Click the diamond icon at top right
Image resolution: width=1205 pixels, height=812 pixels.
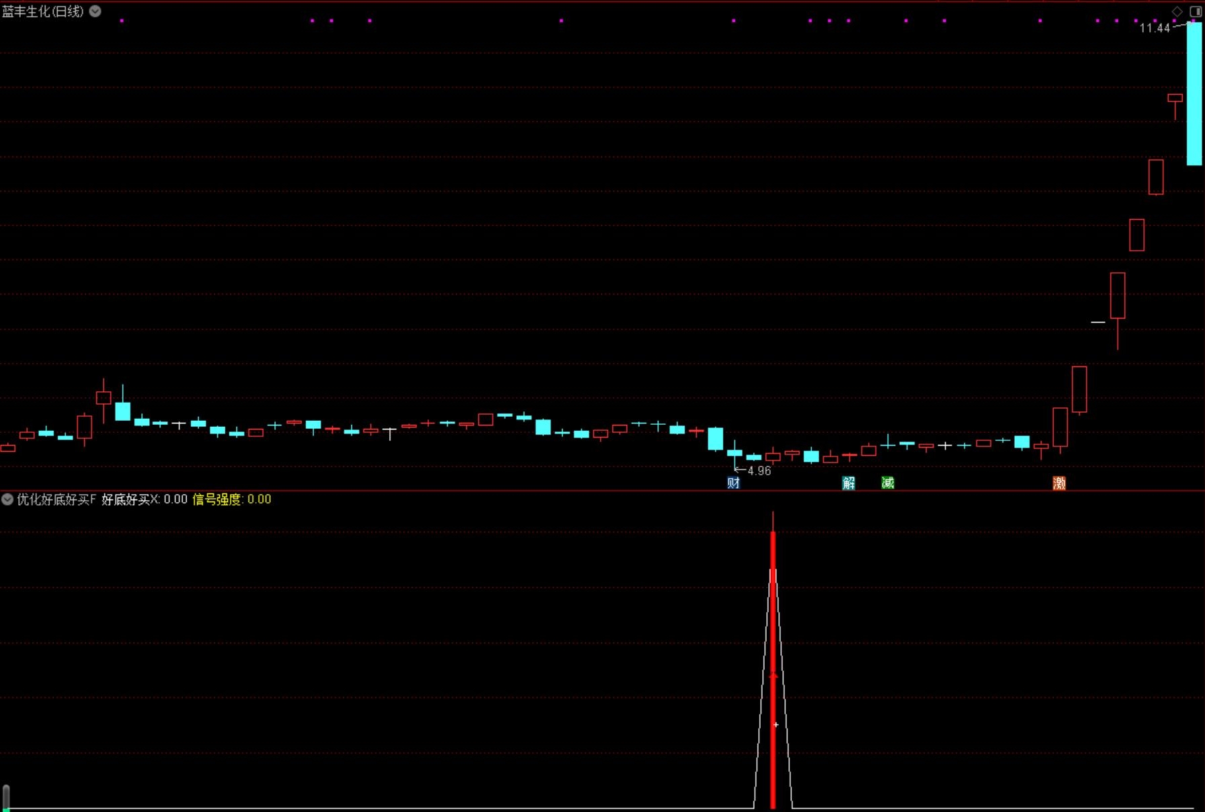(1177, 11)
